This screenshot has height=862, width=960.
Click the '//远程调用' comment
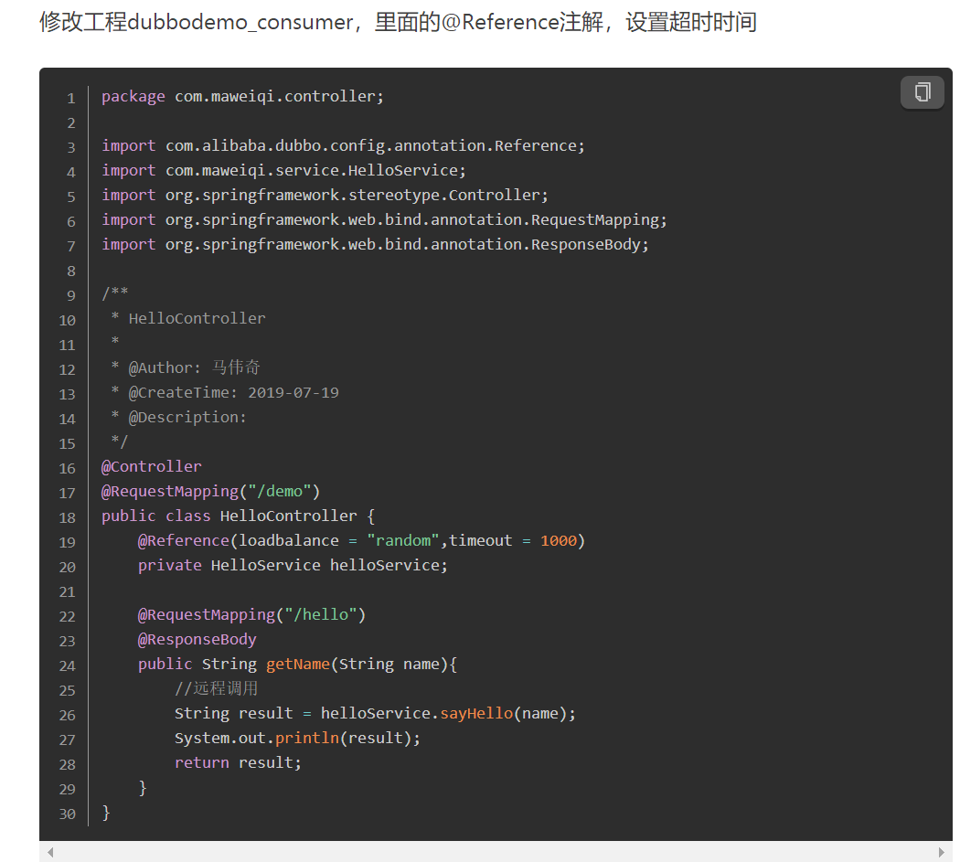tap(216, 688)
